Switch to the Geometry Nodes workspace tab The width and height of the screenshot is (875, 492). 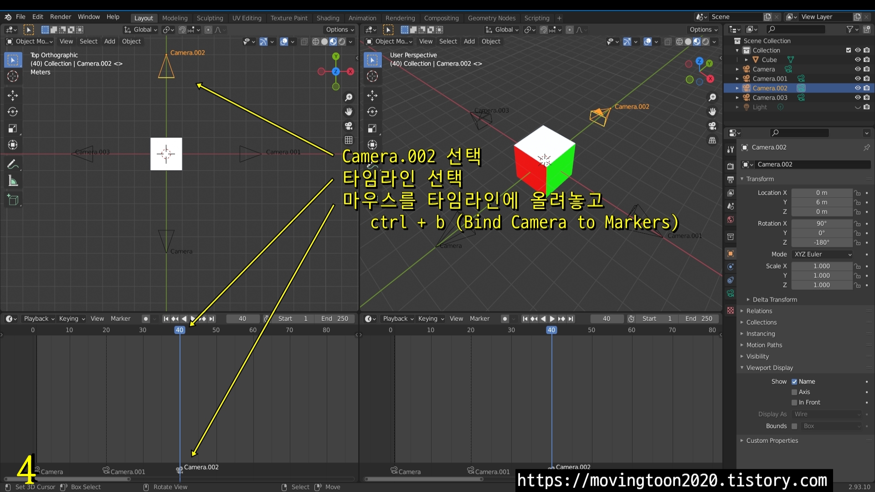(491, 18)
